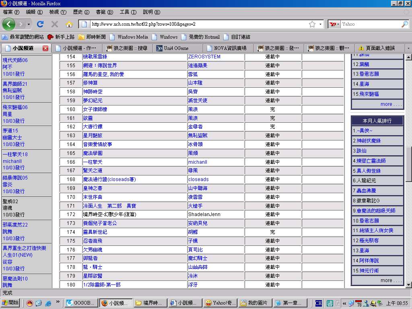
Task: Click the vertical scrollbar thumb
Action: [408, 164]
